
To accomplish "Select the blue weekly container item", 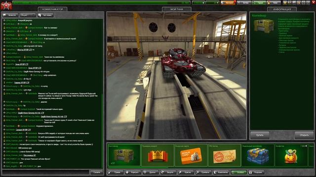I will (x=258, y=155).
